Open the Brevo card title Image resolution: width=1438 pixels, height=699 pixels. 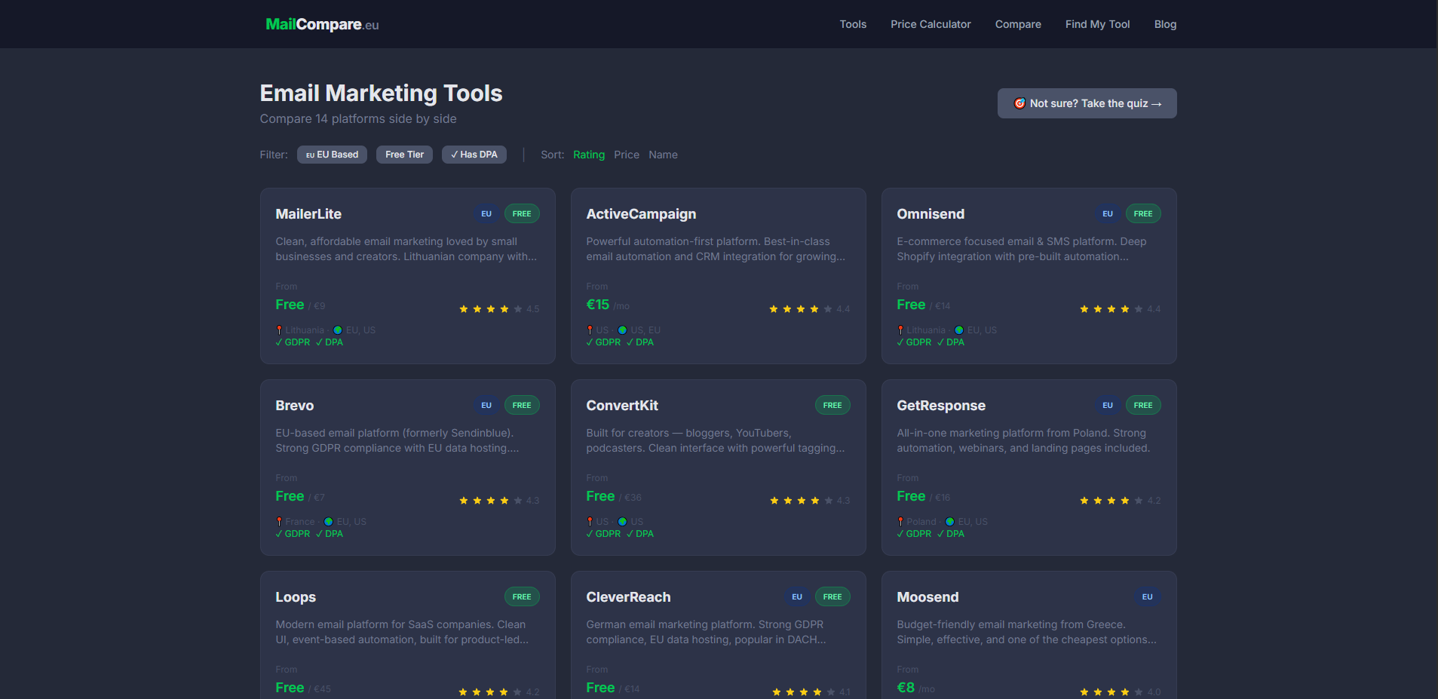[295, 406]
